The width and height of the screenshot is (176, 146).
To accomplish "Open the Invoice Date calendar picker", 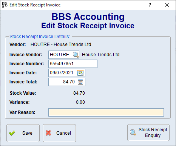I will [80, 73].
